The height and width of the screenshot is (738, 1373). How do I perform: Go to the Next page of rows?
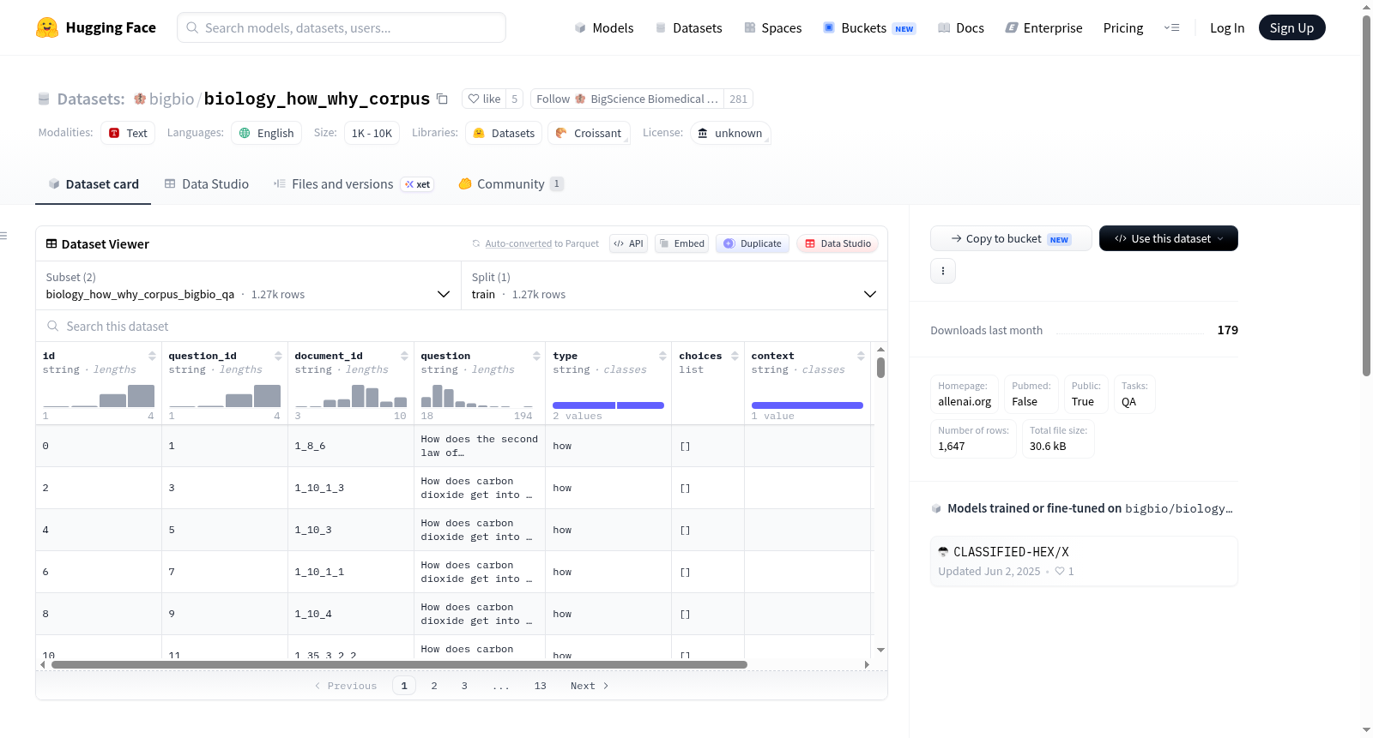pyautogui.click(x=590, y=686)
